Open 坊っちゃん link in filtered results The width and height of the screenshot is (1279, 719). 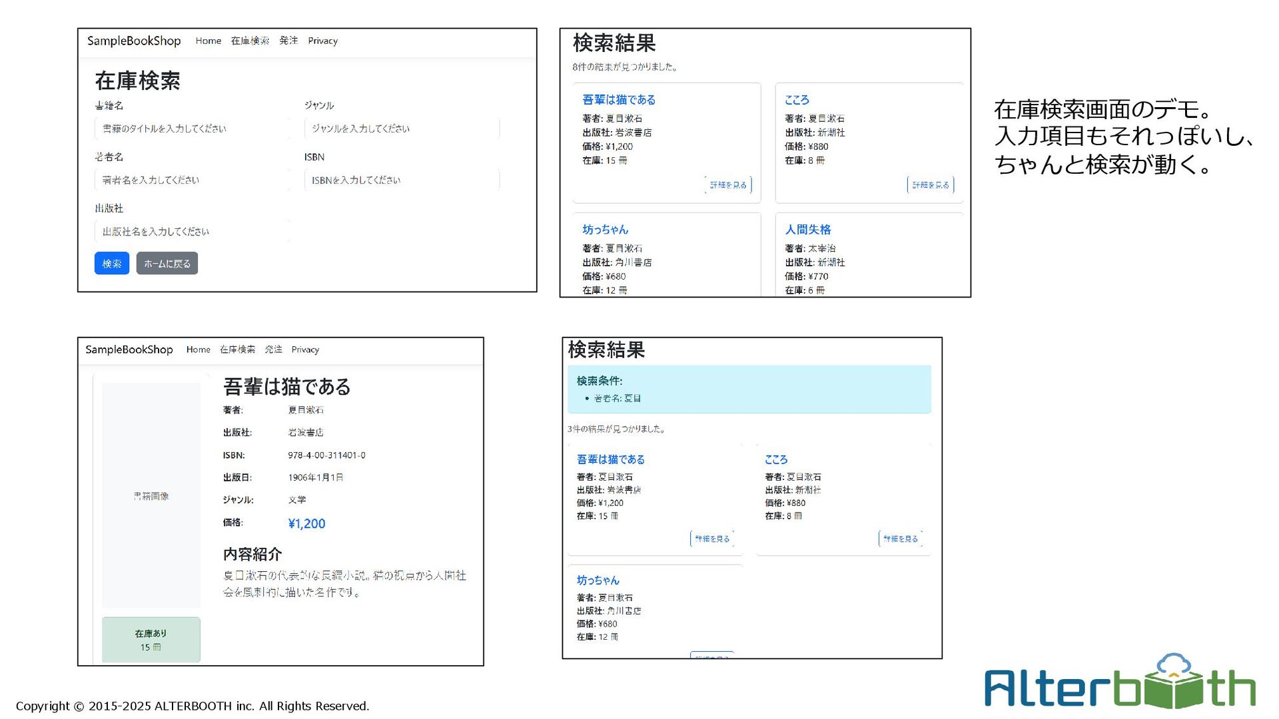click(598, 581)
